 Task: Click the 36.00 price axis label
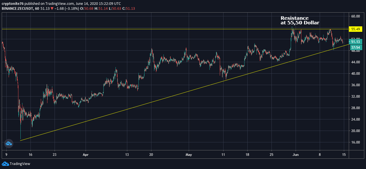[356, 85]
